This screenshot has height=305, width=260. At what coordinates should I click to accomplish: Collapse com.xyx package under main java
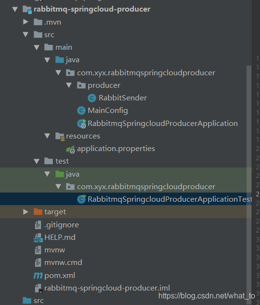pos(58,73)
